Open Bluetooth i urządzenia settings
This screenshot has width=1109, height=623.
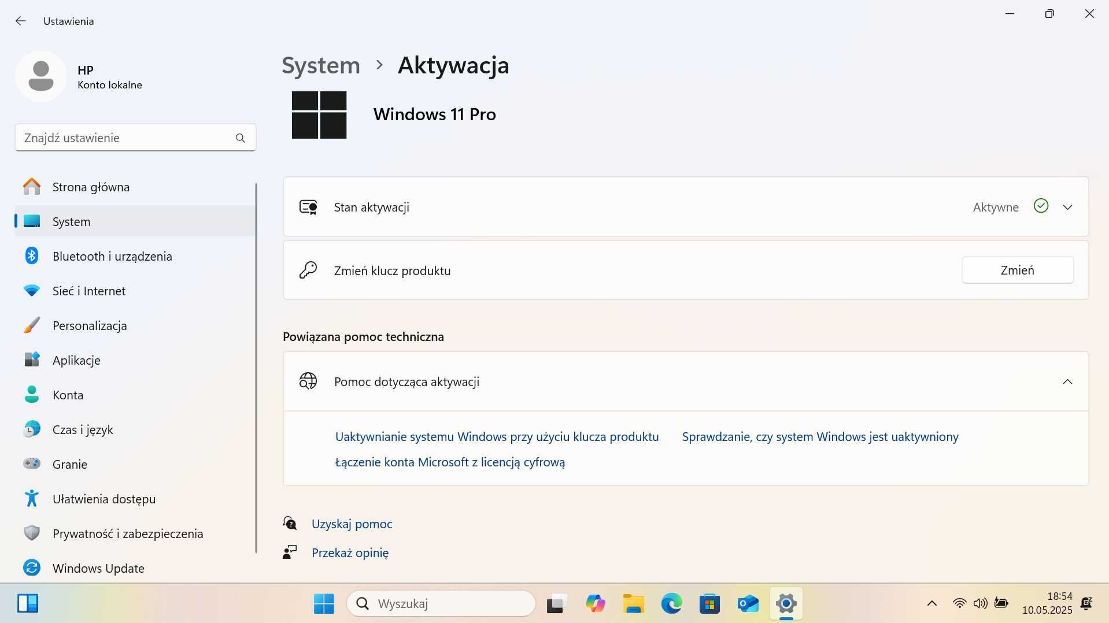(x=135, y=256)
